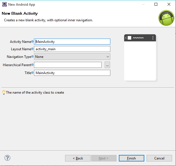Click the Title info icon

(x=32, y=73)
